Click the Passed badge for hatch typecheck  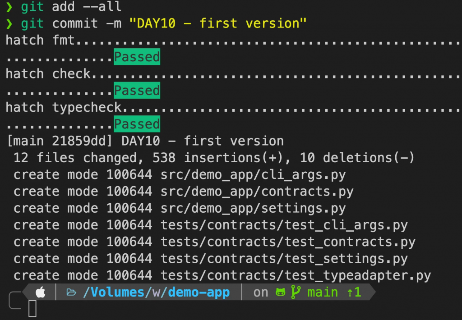coord(137,124)
